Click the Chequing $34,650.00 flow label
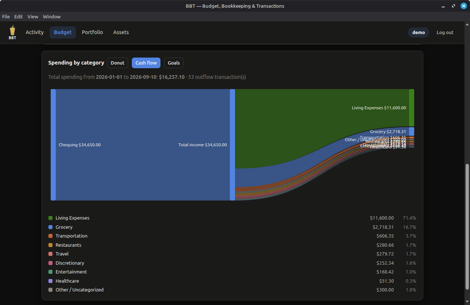Viewport: 470px width, 305px height. point(80,145)
